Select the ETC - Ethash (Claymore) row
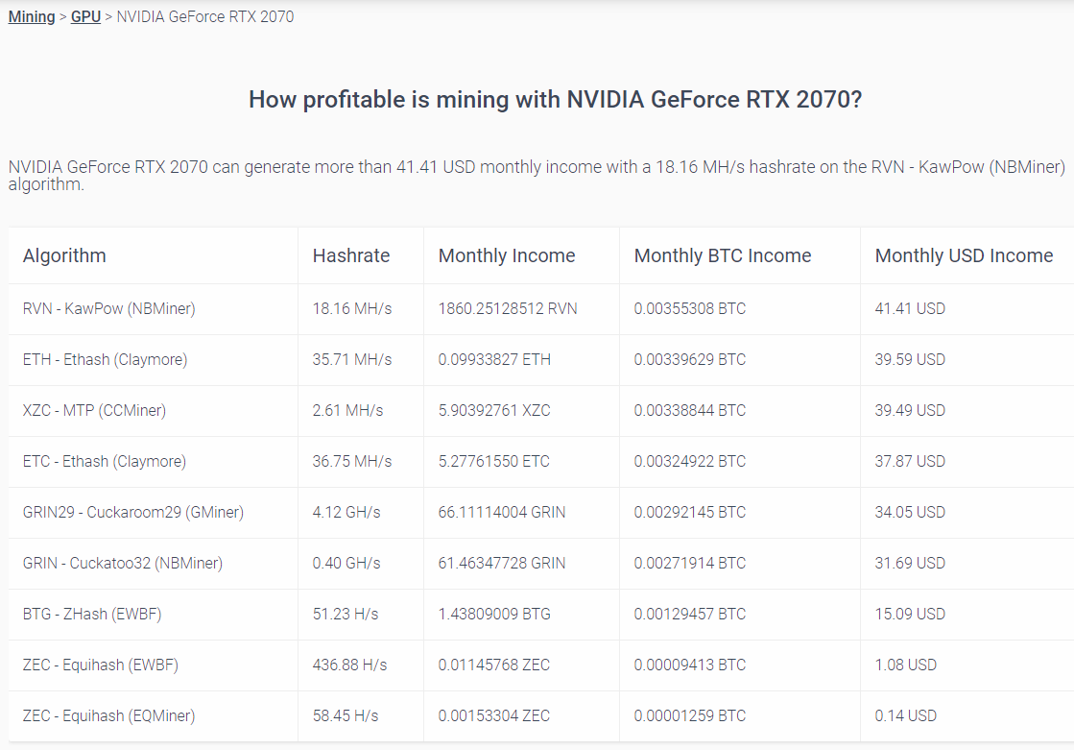This screenshot has height=750, width=1074. tap(541, 461)
